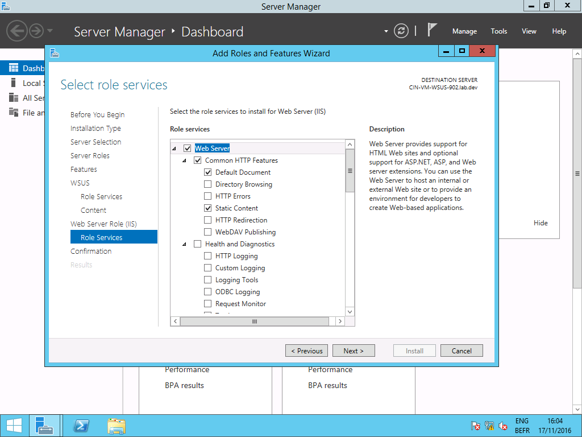Open the Help menu

(559, 31)
